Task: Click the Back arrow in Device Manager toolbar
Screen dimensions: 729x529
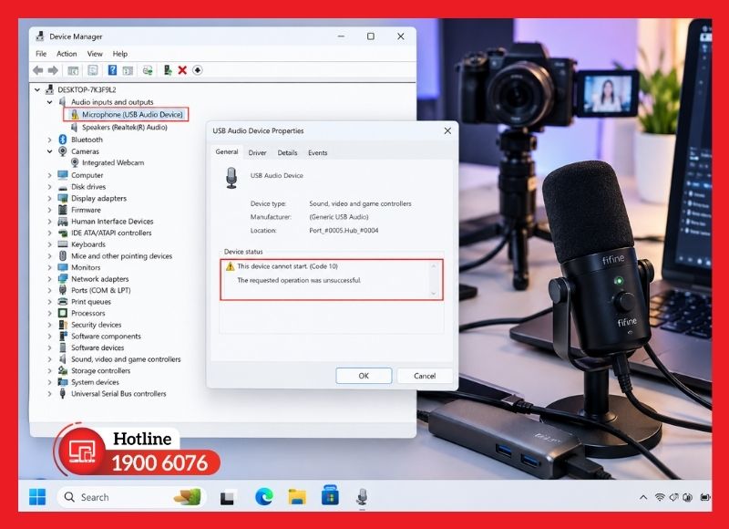Action: (x=37, y=70)
